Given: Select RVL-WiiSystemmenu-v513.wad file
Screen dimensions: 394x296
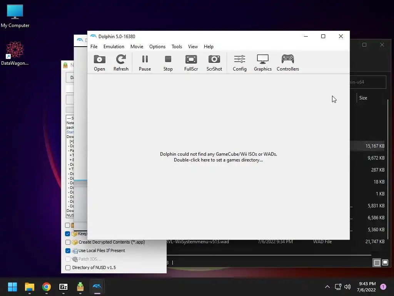Looking at the screenshot, I should (197, 242).
